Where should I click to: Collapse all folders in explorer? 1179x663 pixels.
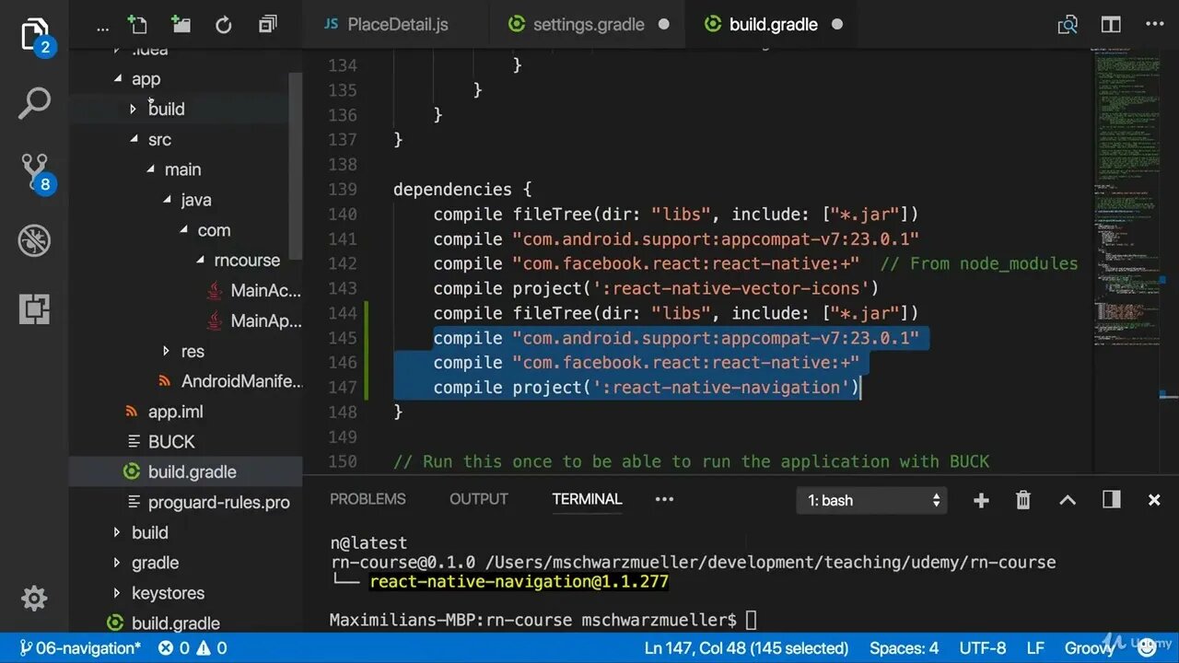[268, 25]
